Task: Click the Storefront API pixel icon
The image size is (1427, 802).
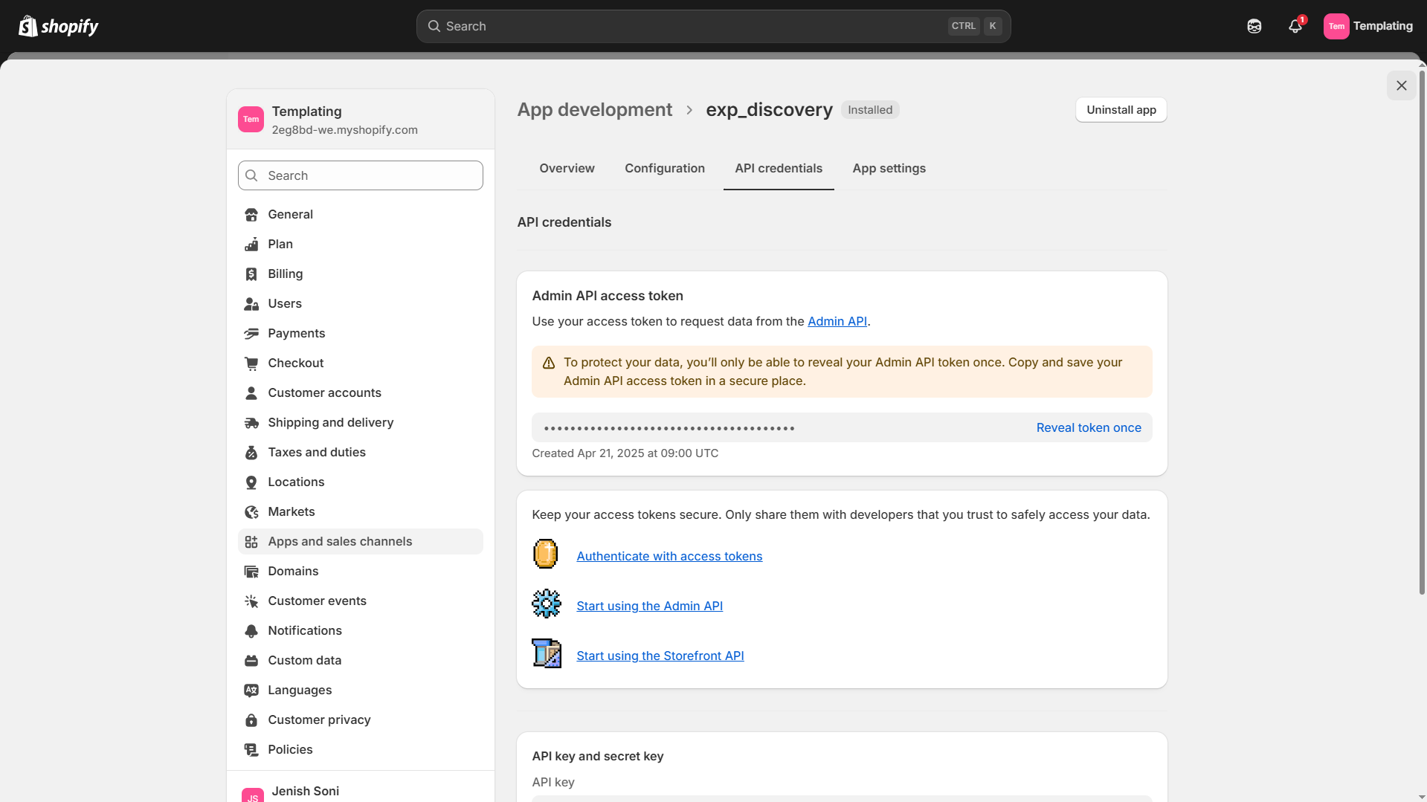Action: (x=547, y=653)
